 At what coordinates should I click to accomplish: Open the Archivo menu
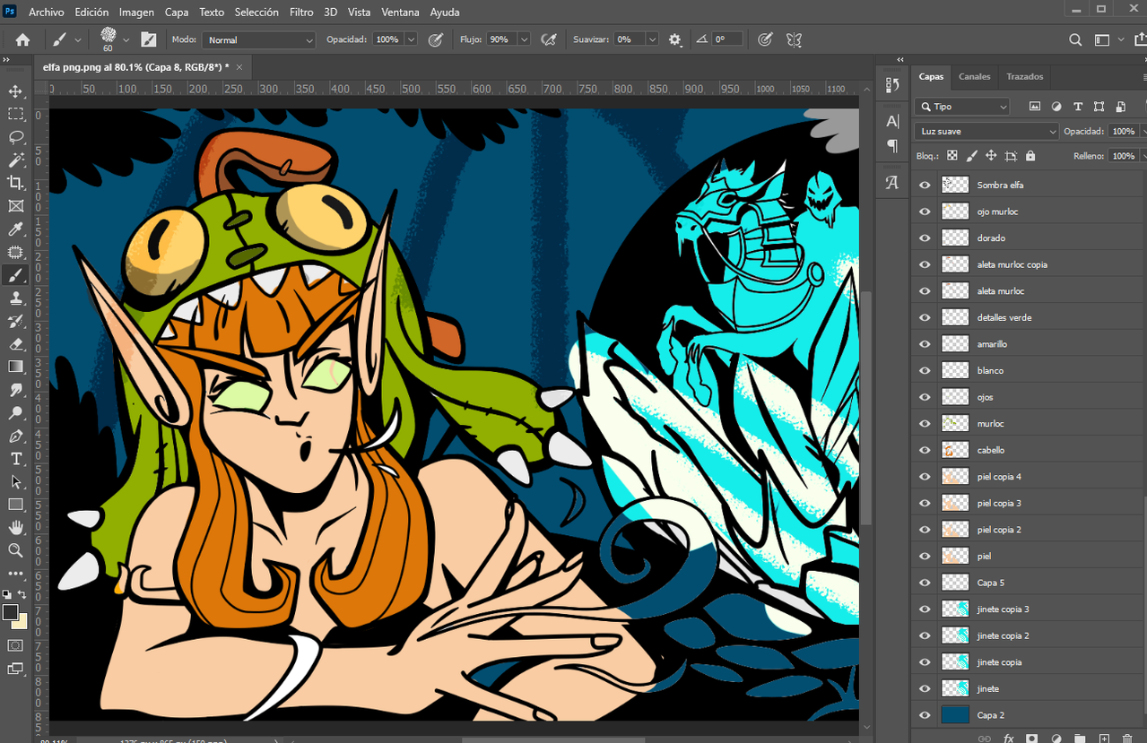[46, 13]
